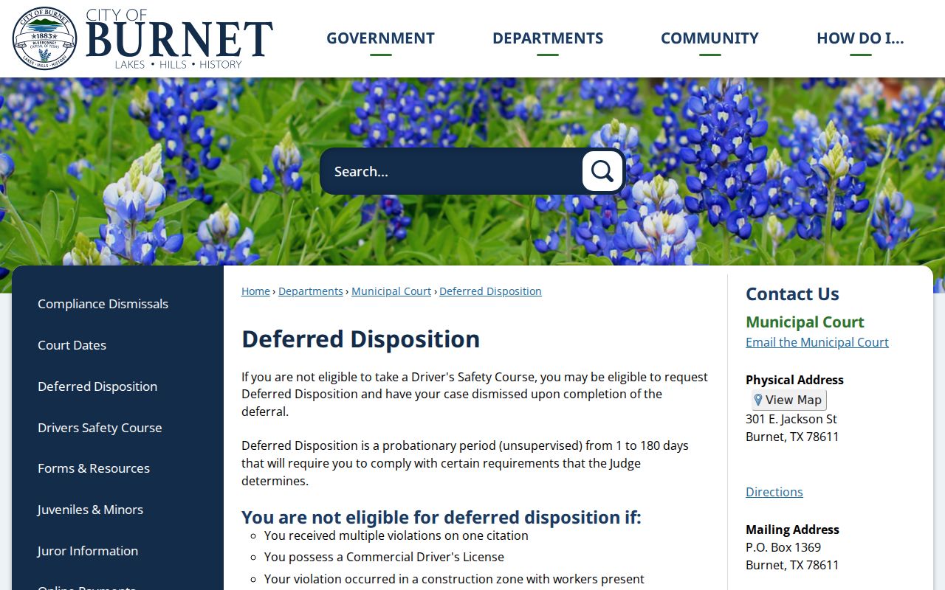The height and width of the screenshot is (590, 945).
Task: Open the Departments menu
Action: coord(548,38)
